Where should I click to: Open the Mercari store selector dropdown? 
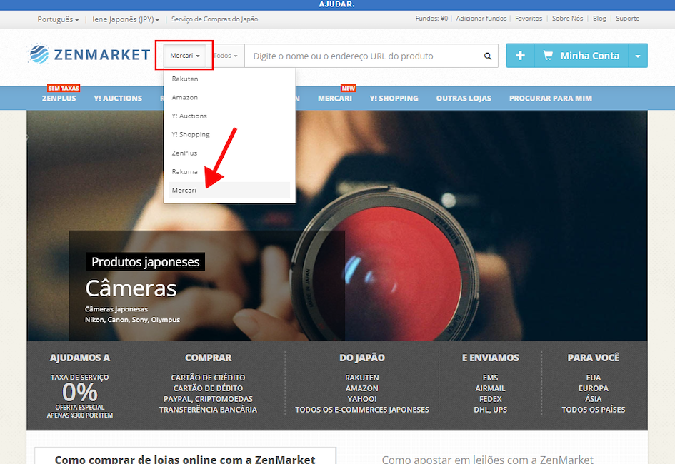click(185, 56)
